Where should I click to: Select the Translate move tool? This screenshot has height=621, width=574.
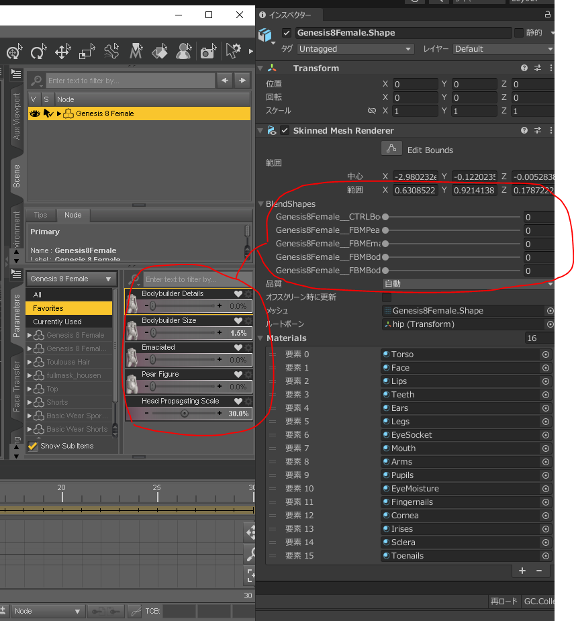63,52
